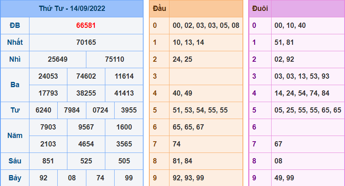Select Đầu values 51, 53, 54, 55, 55

click(x=200, y=110)
